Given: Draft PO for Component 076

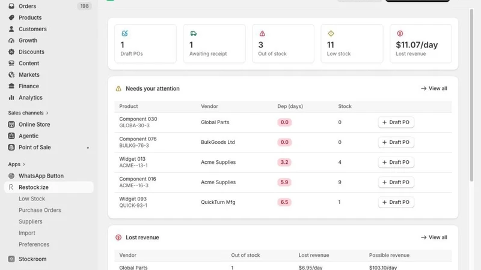Looking at the screenshot, I should pos(396,142).
